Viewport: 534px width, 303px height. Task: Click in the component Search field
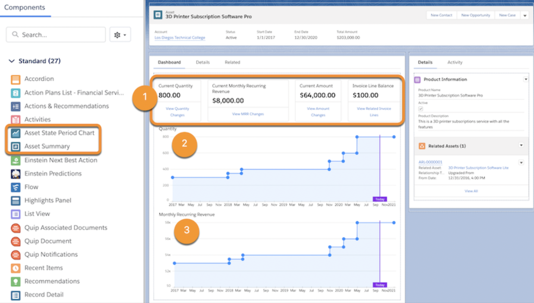click(56, 35)
